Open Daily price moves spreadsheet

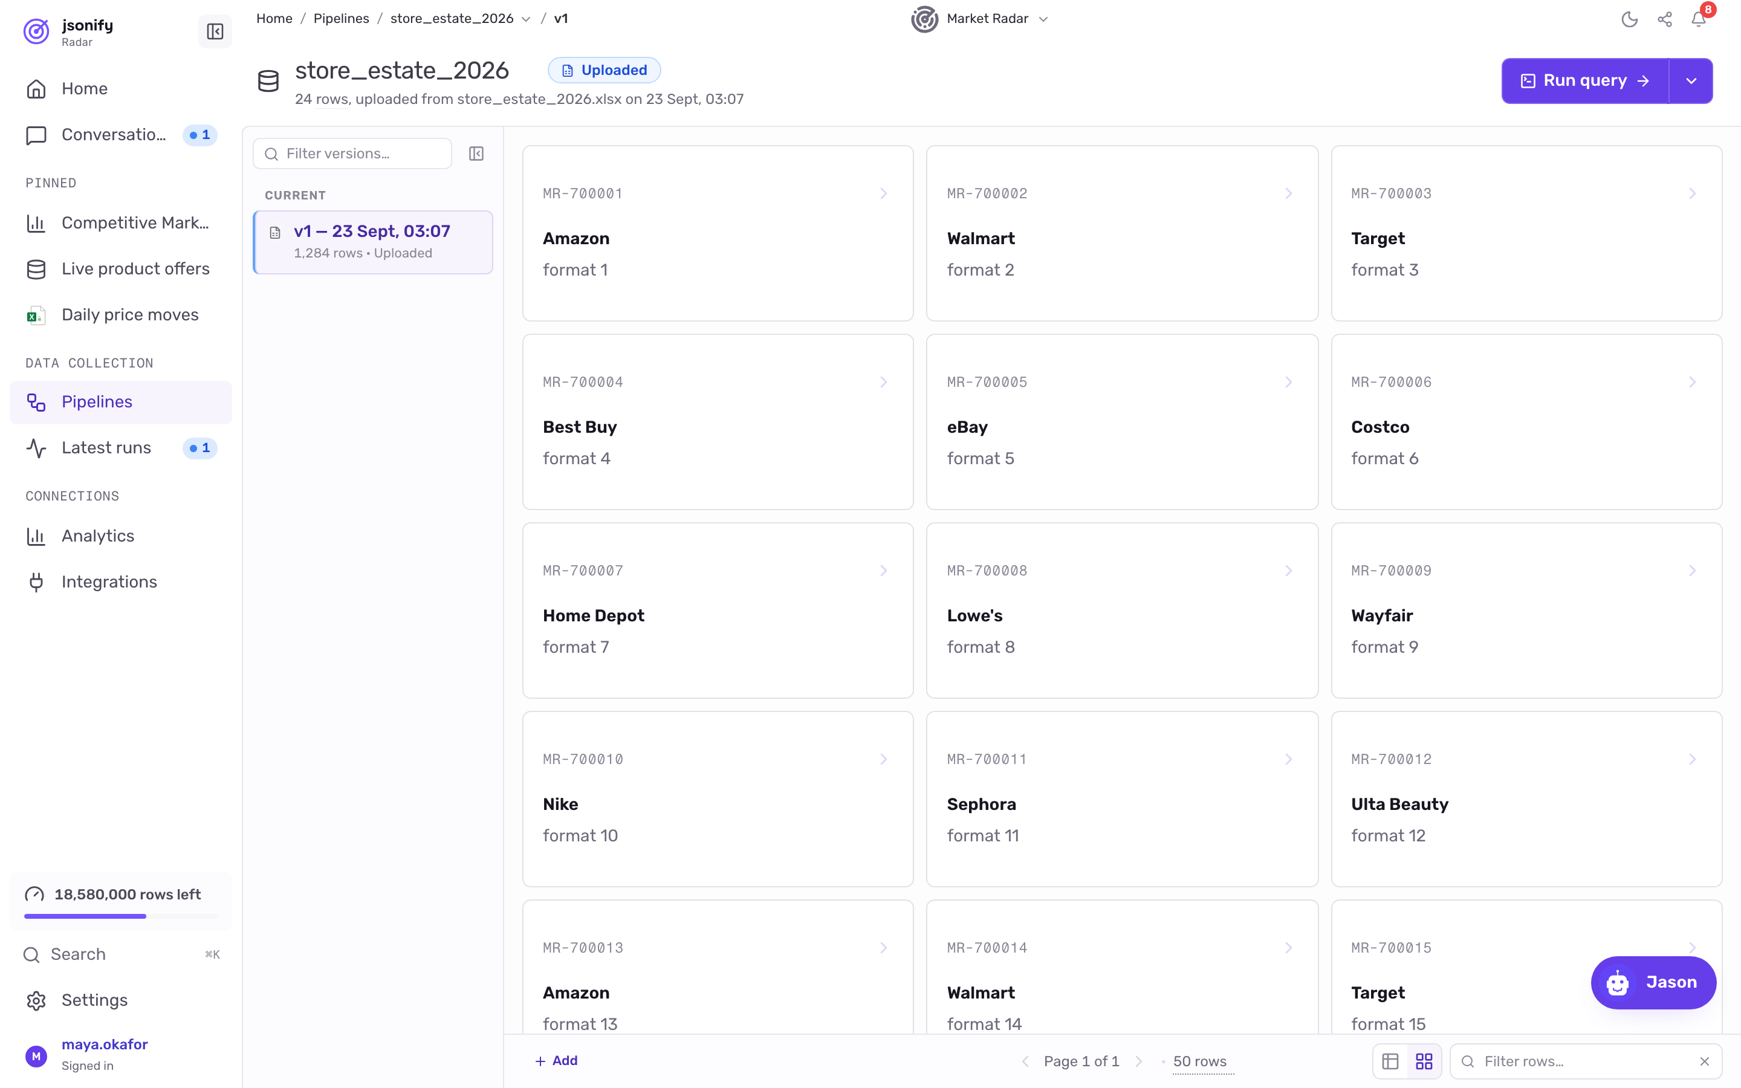(121, 315)
